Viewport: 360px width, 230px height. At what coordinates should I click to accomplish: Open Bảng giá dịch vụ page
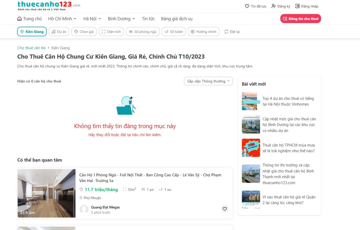(x=177, y=19)
